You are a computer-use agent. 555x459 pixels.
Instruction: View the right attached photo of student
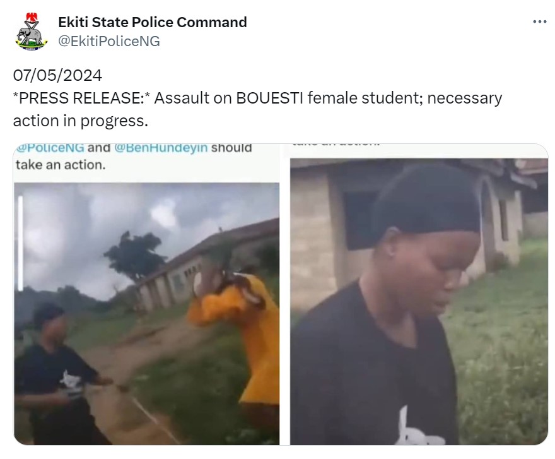tap(419, 294)
